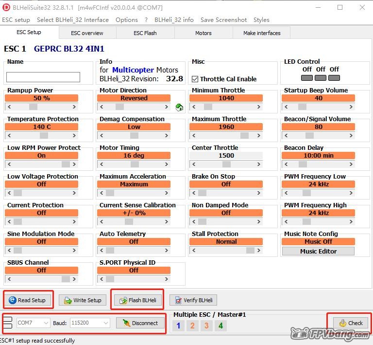Open the question mark help menu

click(146, 20)
